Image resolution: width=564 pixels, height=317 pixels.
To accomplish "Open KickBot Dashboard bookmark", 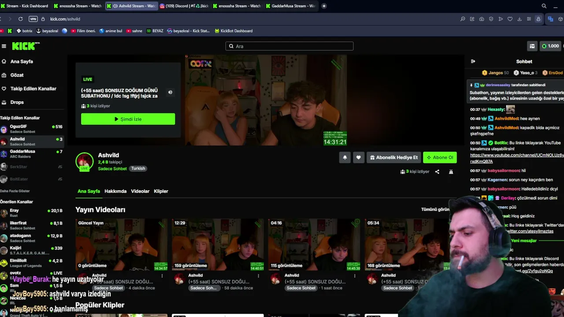I will click(x=234, y=31).
